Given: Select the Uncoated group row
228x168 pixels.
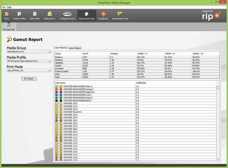Looking at the screenshot, I should pos(137,69).
